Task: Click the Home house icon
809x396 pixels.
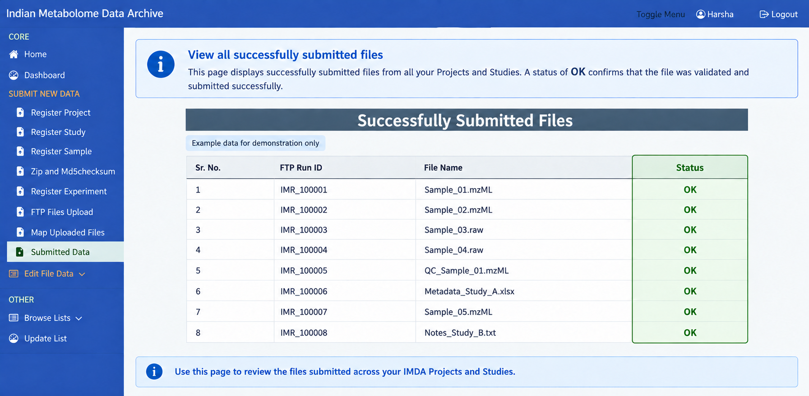Action: (x=14, y=54)
